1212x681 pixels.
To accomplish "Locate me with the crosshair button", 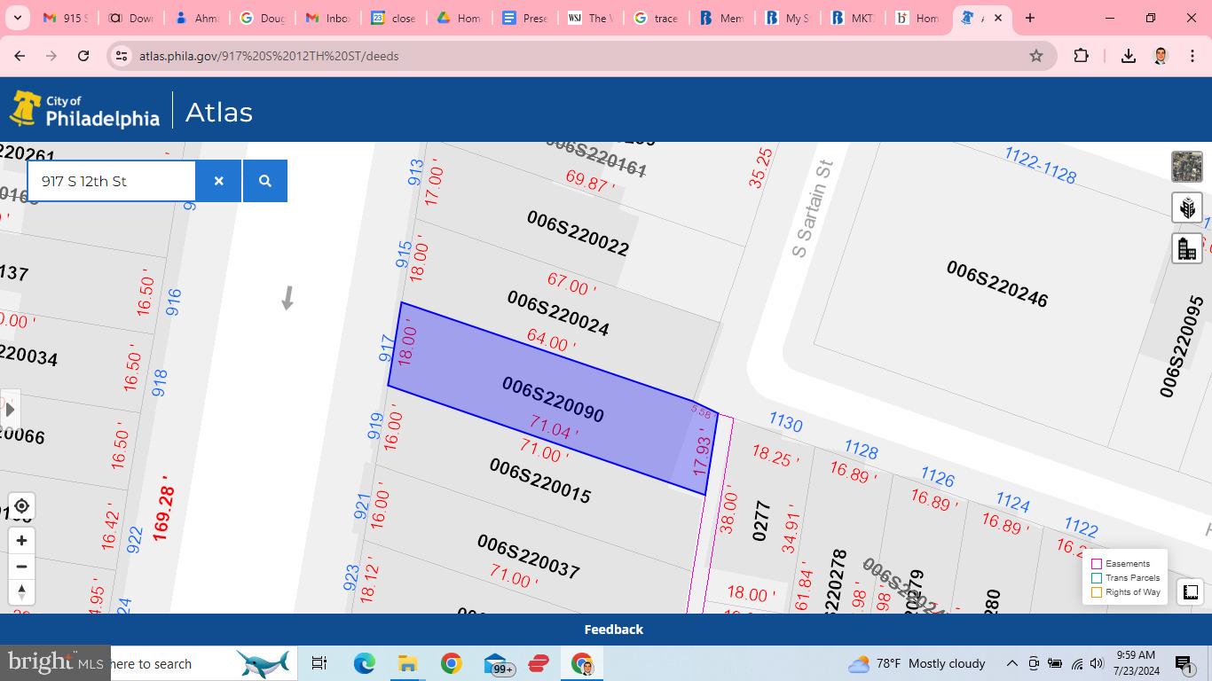I will coord(21,506).
